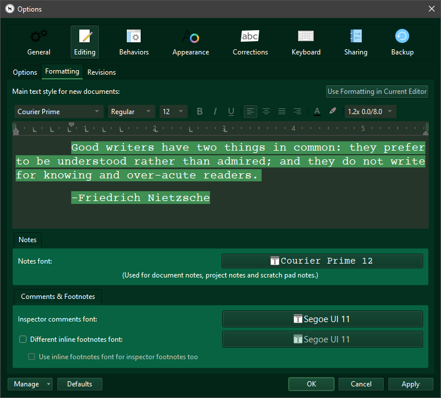Viewport: 441px width, 398px height.
Task: Toggle italic formatting
Action: [x=215, y=111]
